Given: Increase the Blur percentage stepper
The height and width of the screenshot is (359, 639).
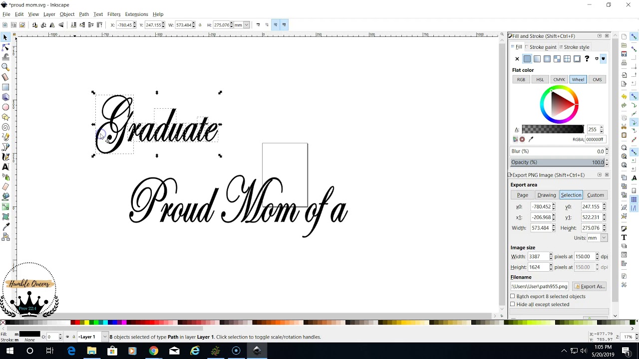Looking at the screenshot, I should pyautogui.click(x=607, y=150).
